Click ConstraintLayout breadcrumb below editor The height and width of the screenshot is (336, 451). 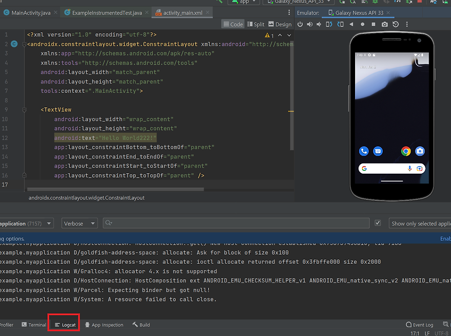86,198
